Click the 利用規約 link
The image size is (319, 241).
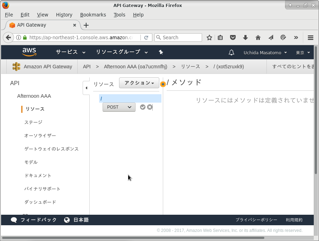pos(294,220)
